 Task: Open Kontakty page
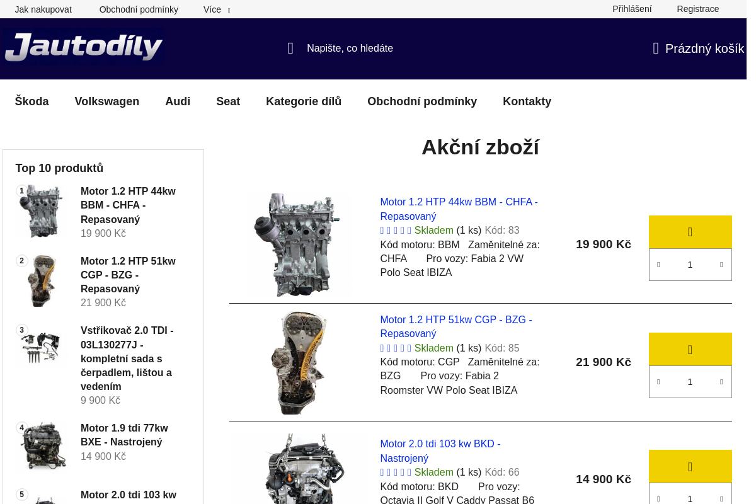click(527, 101)
